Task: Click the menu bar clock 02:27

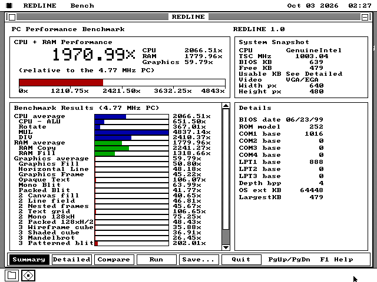Action: pos(360,5)
